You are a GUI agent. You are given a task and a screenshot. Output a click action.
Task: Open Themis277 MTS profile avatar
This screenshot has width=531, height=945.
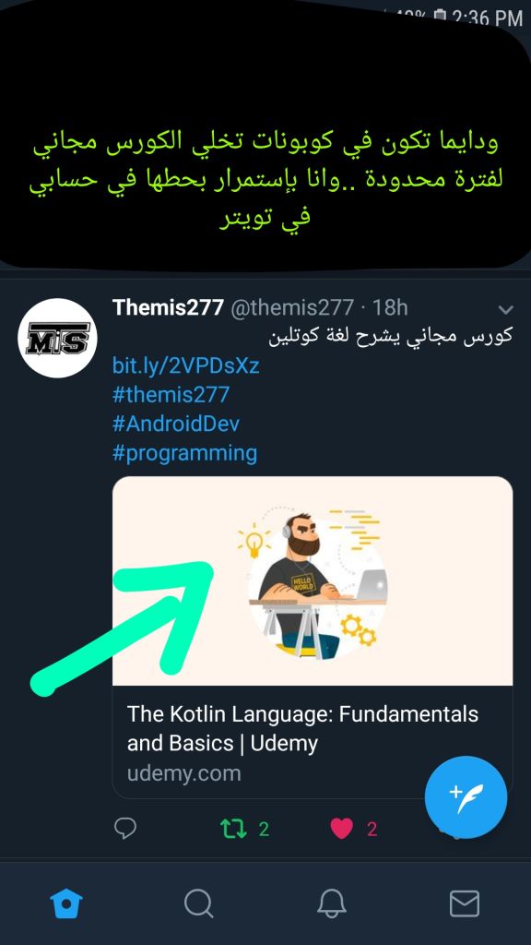click(57, 338)
